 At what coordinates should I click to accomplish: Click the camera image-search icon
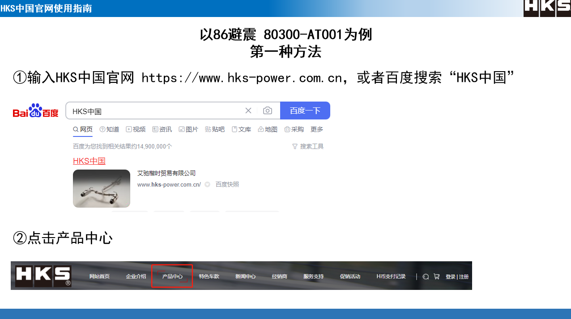(x=267, y=111)
